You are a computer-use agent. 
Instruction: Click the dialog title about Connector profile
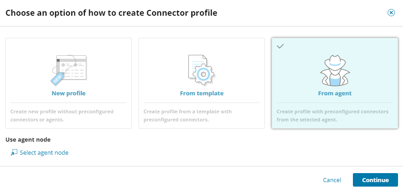(x=111, y=13)
